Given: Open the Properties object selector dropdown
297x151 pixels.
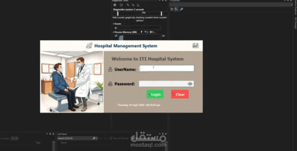Looking at the screenshot, I should tap(292, 5).
